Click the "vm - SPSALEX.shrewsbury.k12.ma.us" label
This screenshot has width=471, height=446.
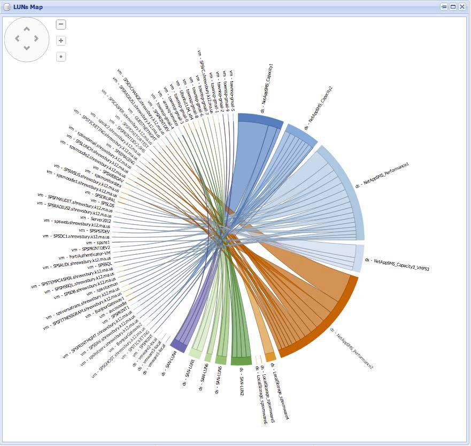click(76, 263)
